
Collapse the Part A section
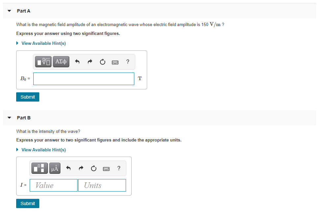[x=9, y=11]
